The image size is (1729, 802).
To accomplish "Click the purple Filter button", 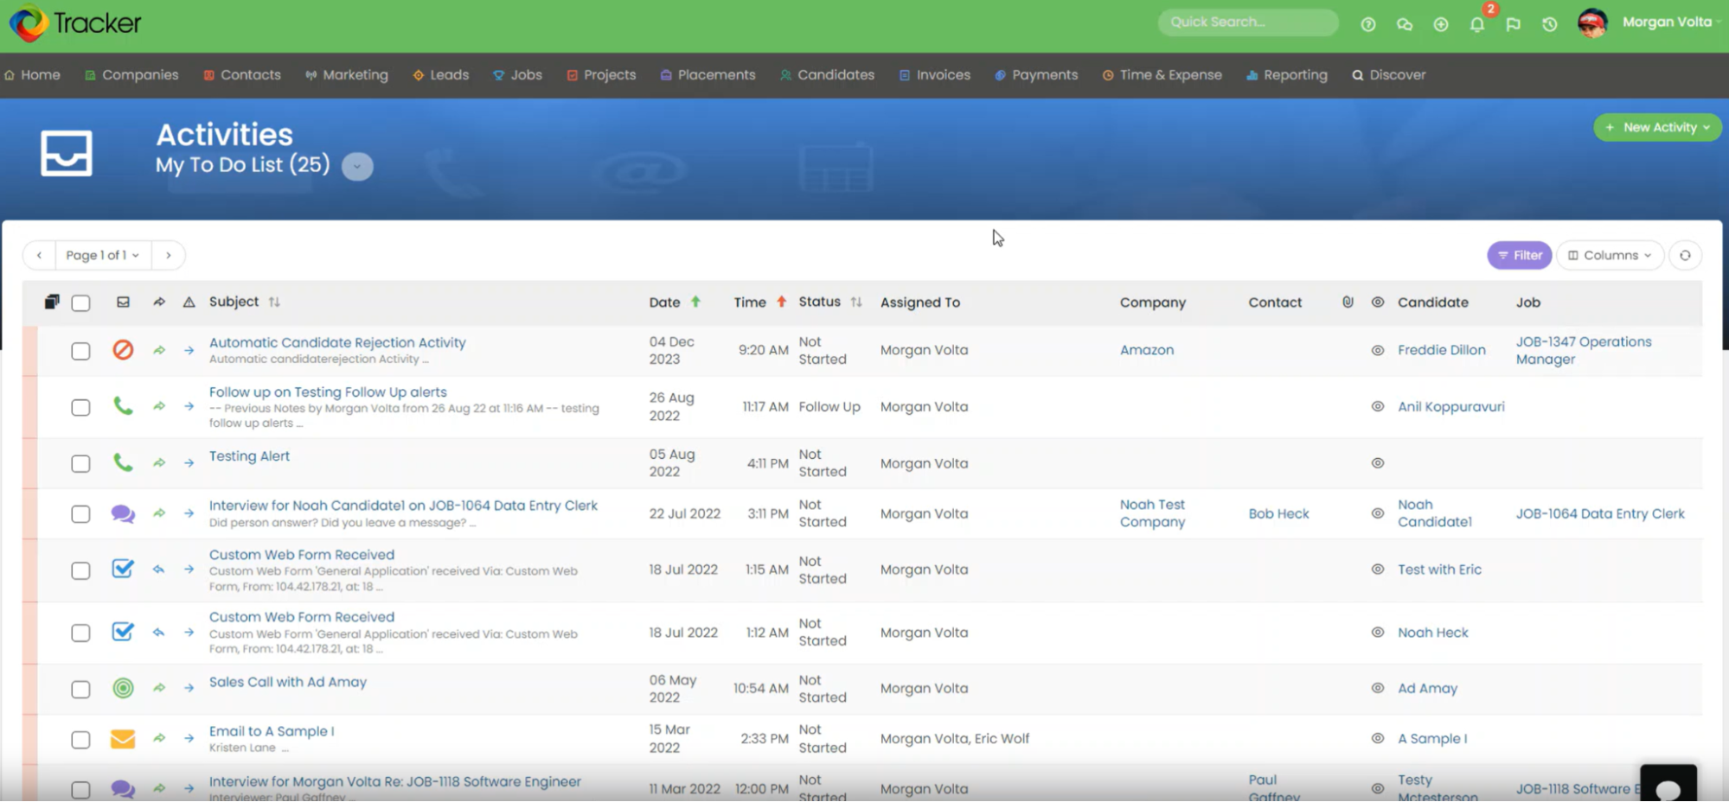I will tap(1520, 255).
